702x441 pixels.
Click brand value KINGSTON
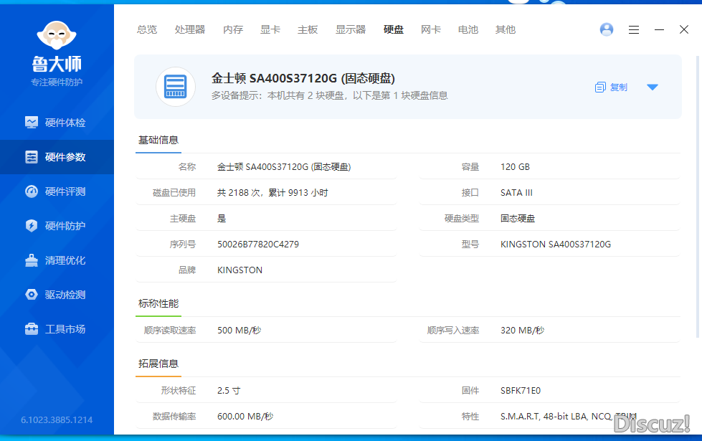pyautogui.click(x=239, y=270)
